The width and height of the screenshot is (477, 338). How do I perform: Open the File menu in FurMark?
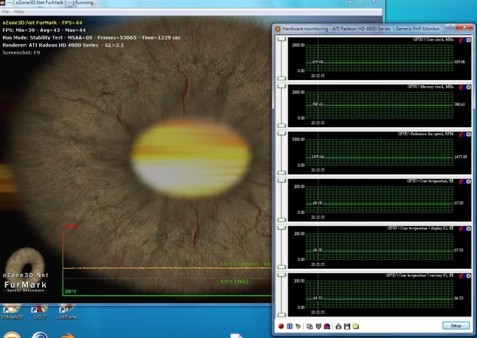(x=5, y=11)
